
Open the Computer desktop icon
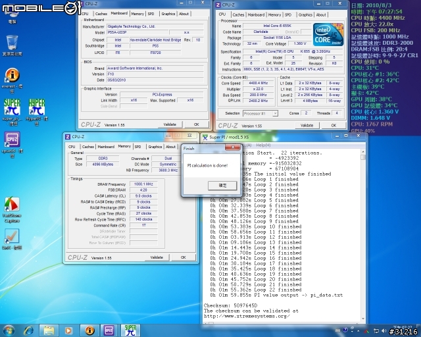click(12, 14)
